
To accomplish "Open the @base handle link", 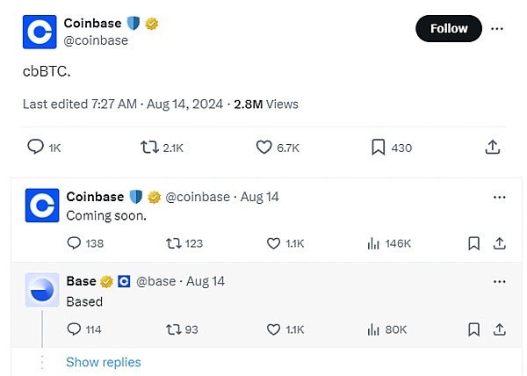I will tap(156, 281).
